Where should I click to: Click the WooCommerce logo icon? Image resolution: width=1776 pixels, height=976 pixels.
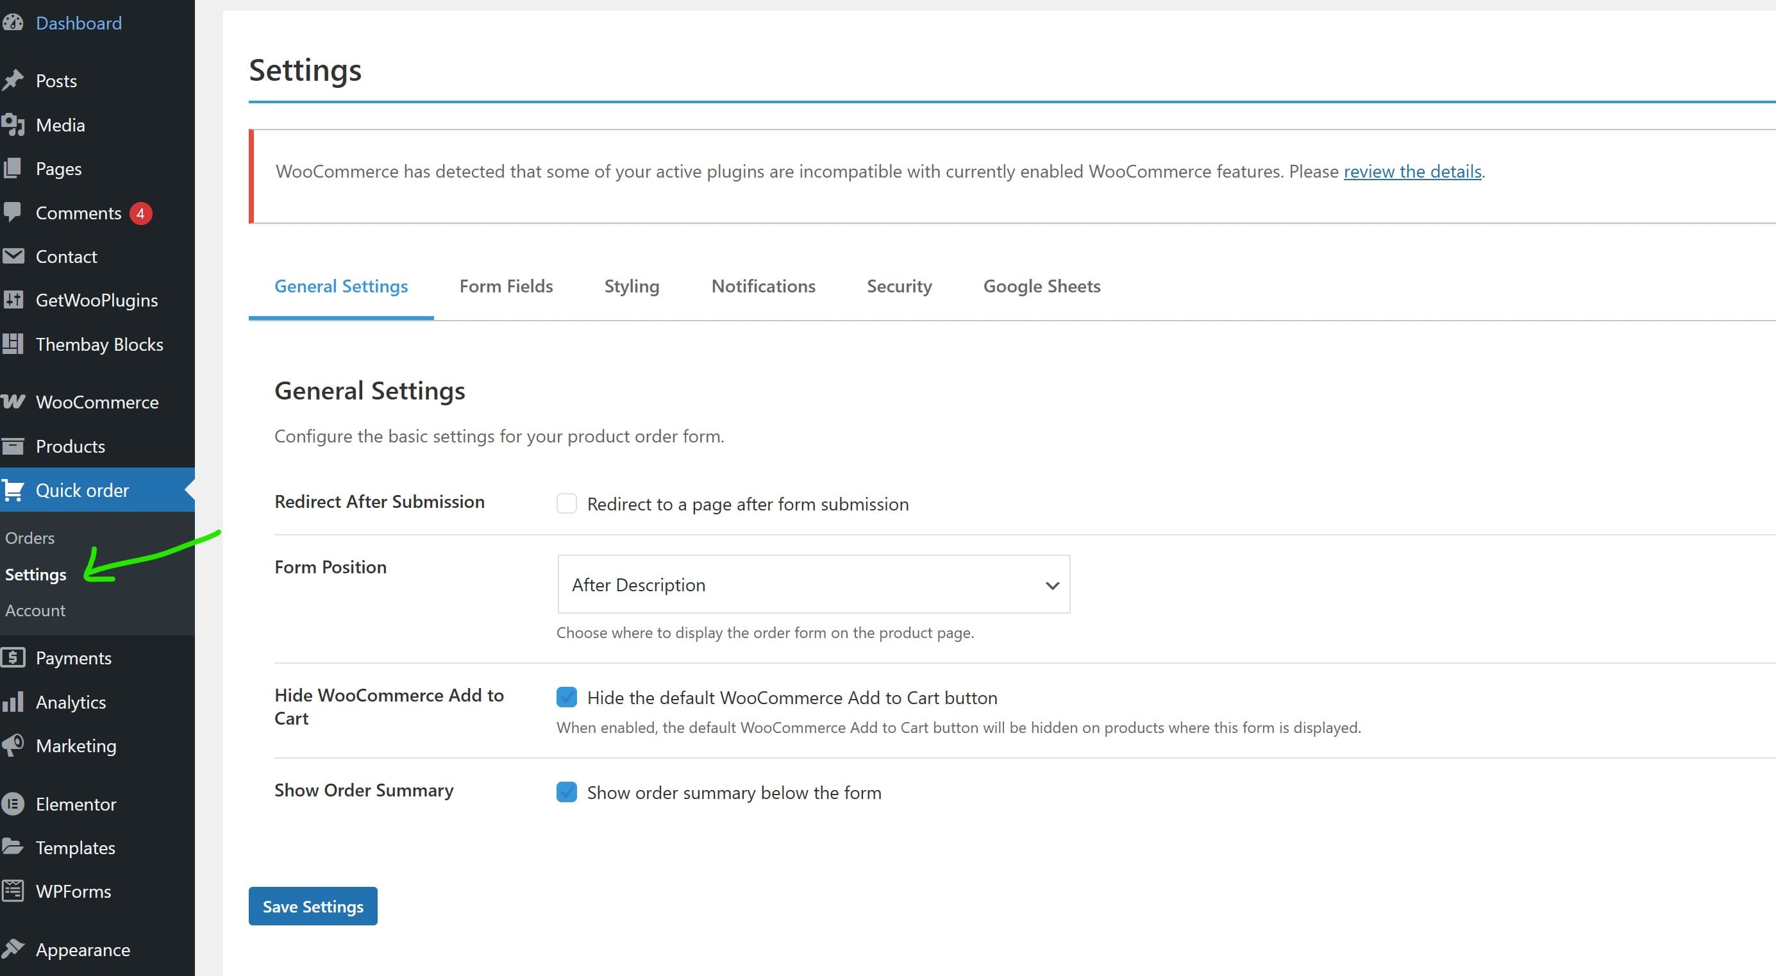12,401
